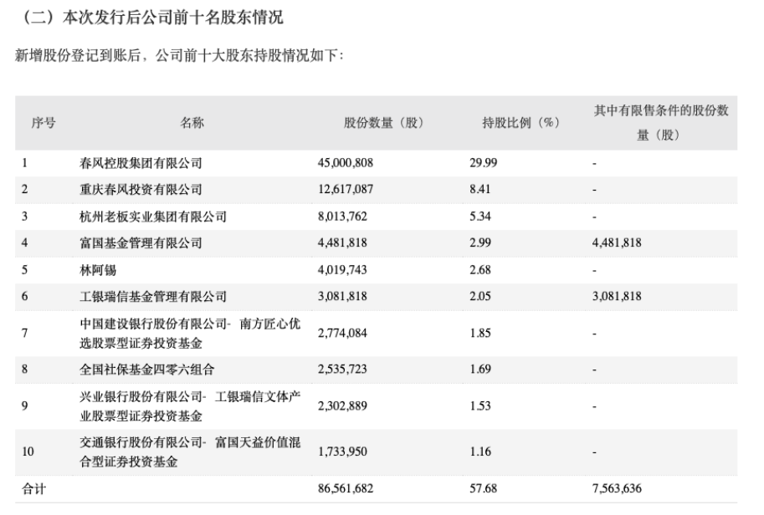Select '全国社保基金四零六组合'

tap(146, 370)
